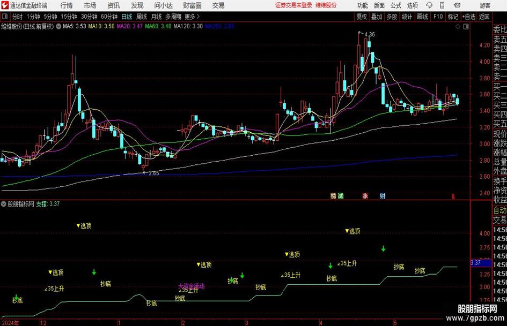Click the small red marker at the chart's right end
This screenshot has width=507, height=326.
pos(453,196)
